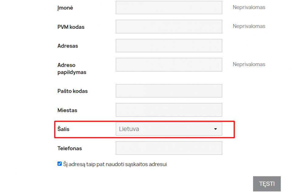
Task: Focus the PVM kodas input box
Action: point(169,27)
